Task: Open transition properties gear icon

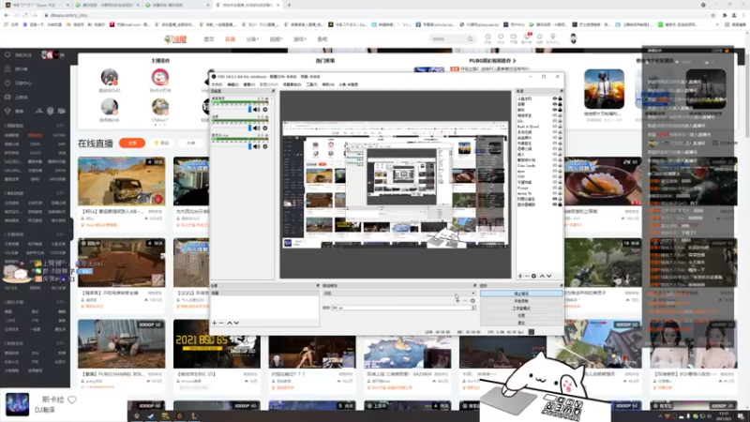Action: (472, 300)
